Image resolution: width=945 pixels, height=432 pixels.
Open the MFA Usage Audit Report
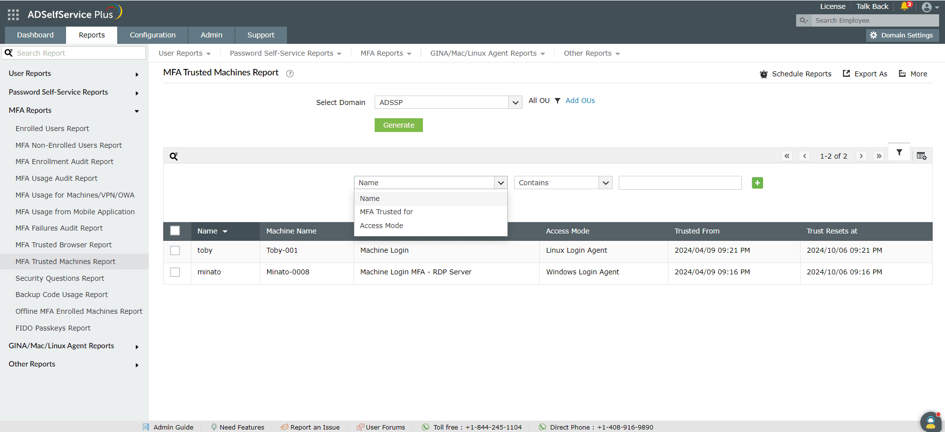(x=56, y=178)
